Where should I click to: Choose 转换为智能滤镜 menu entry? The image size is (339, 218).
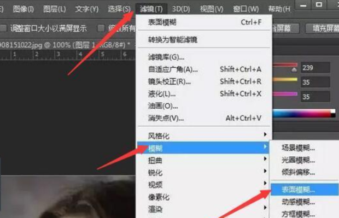[173, 40]
